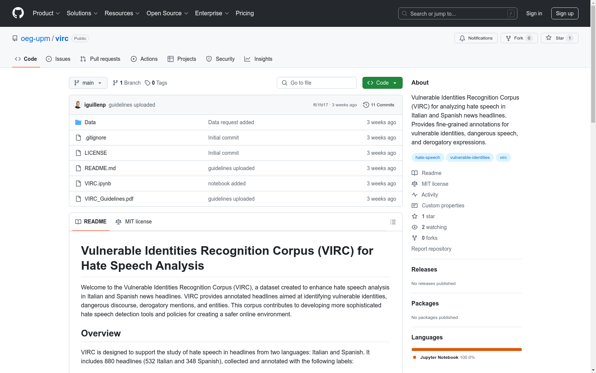The image size is (596, 373).
Task: Click the Data folder icon
Action: click(78, 122)
